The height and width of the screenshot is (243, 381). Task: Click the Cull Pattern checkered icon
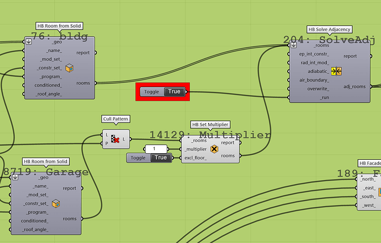[115, 139]
